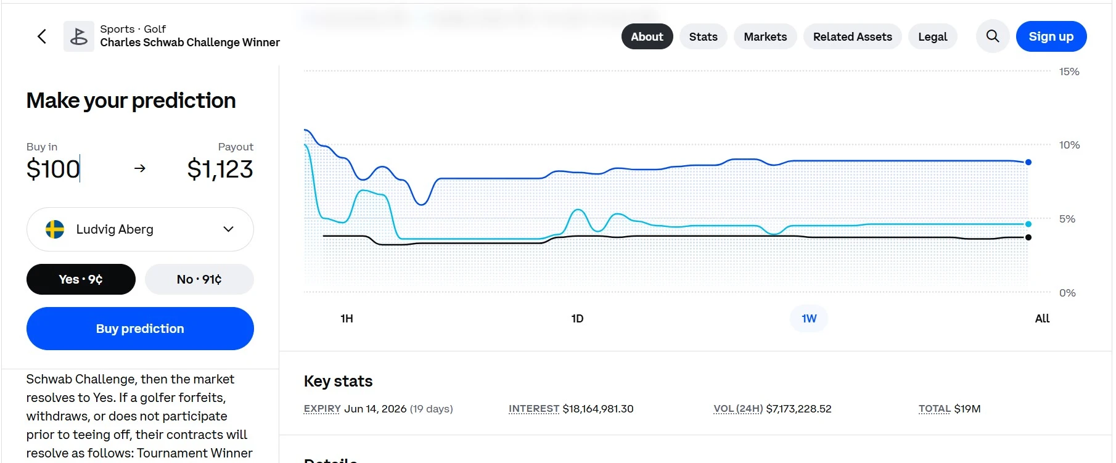Edit the $100 buy in amount
1116x463 pixels.
point(53,169)
